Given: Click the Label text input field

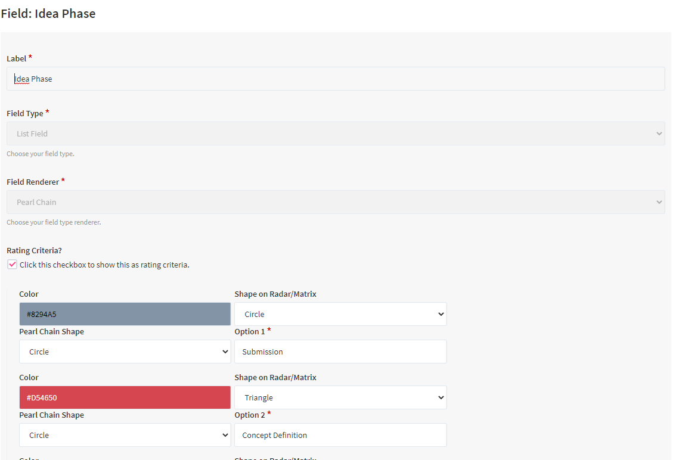Looking at the screenshot, I should pyautogui.click(x=335, y=79).
